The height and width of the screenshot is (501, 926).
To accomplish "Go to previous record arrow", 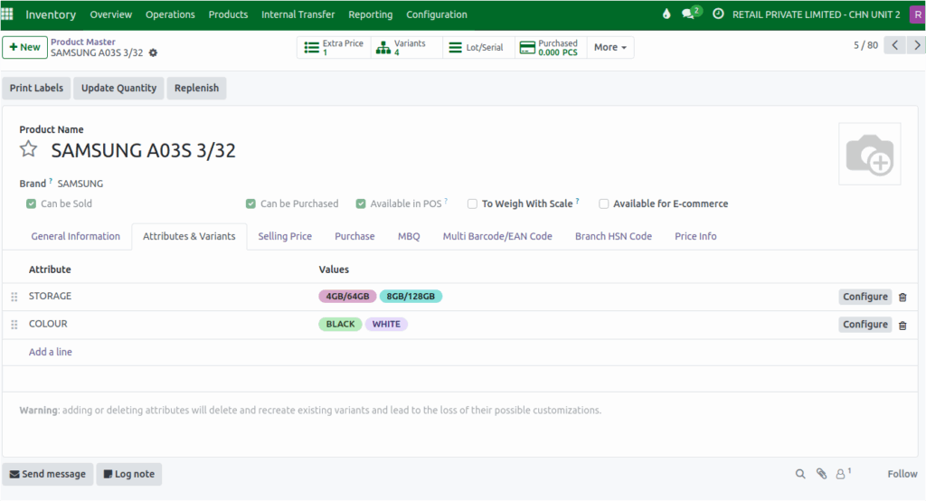I will tap(894, 45).
